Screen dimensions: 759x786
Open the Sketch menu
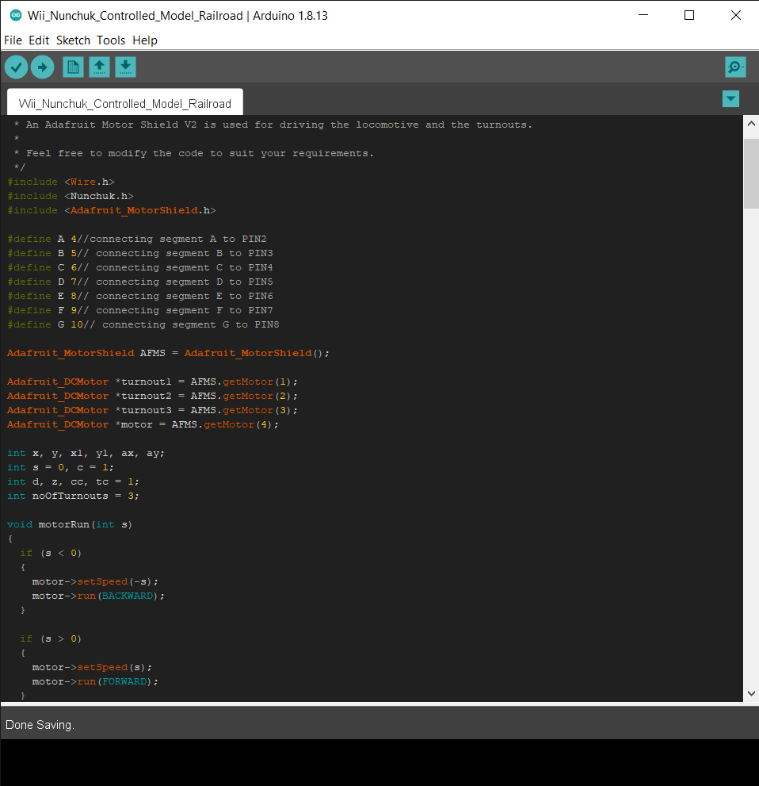click(73, 40)
